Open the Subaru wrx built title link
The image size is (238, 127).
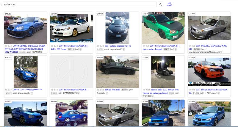click(x=112, y=90)
